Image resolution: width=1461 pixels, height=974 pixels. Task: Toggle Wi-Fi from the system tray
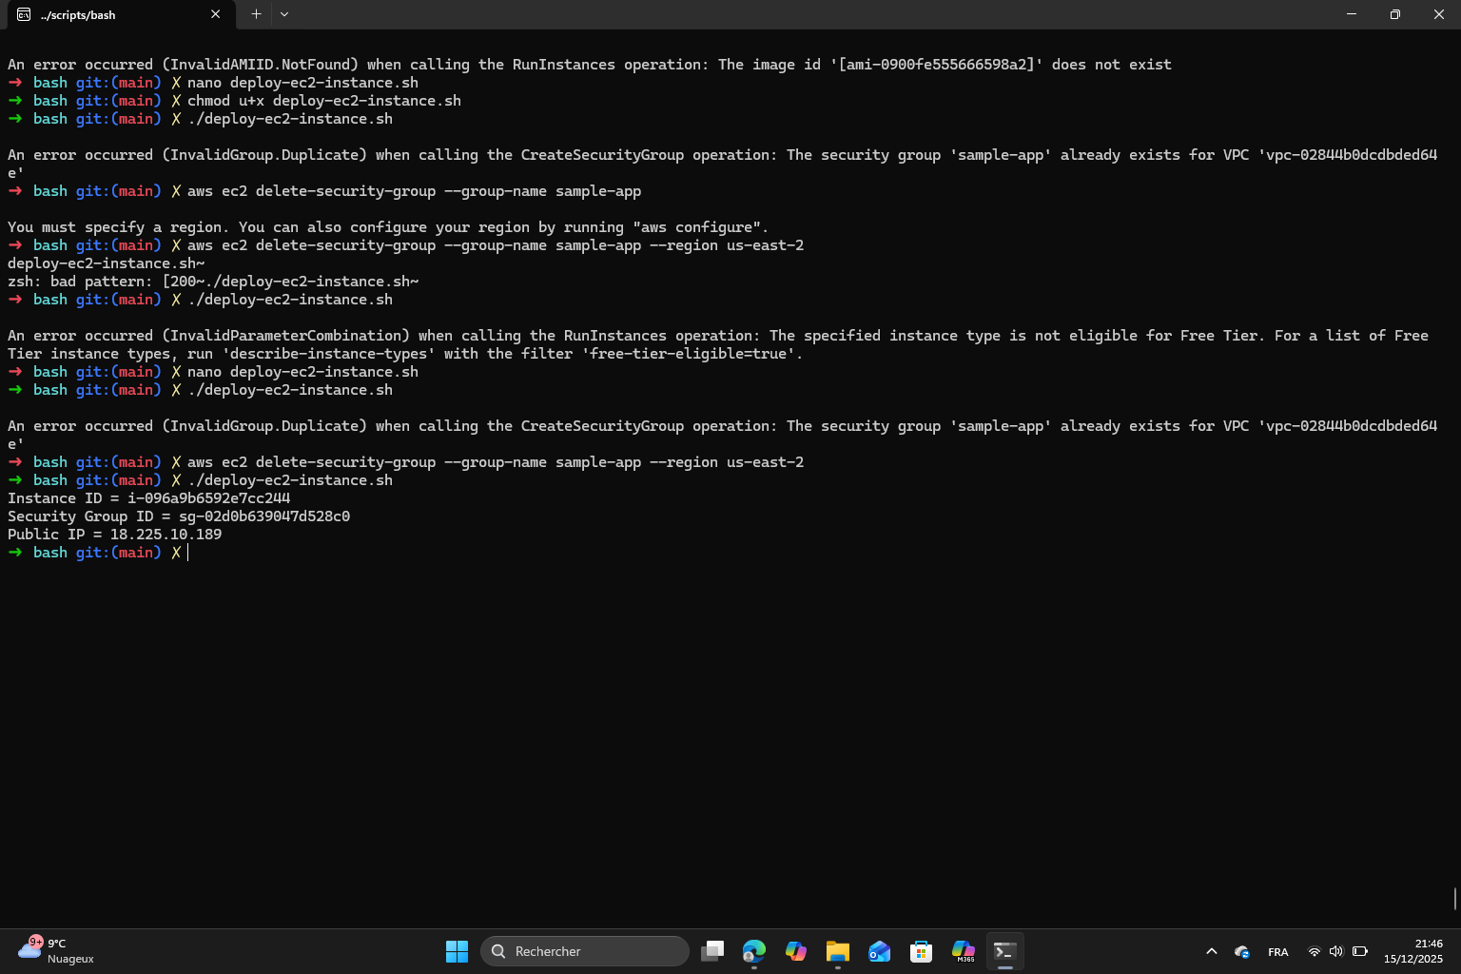[1315, 950]
